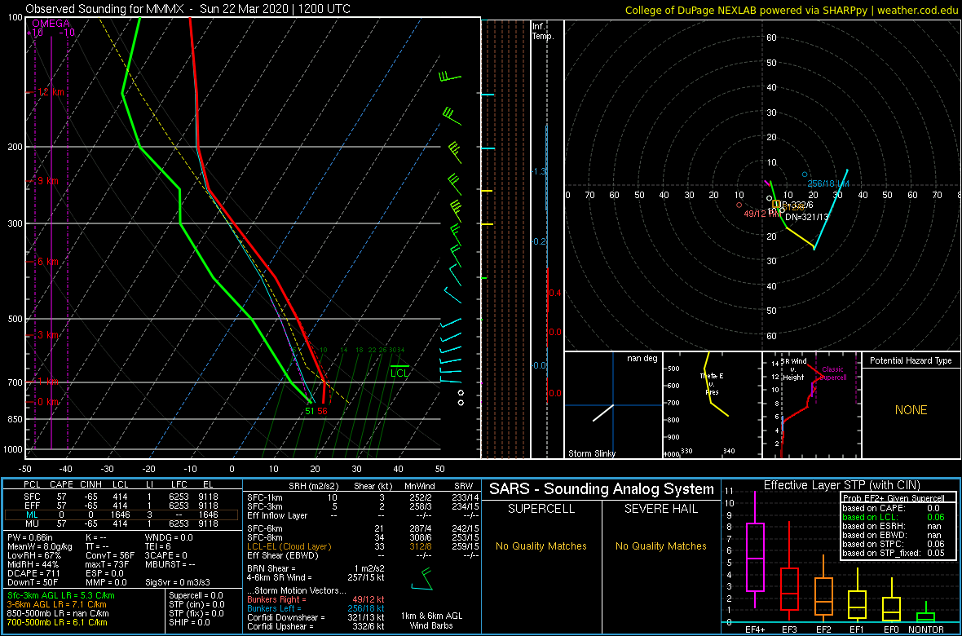Viewport: 962px width, 636px height.
Task: Click the nan deg slinky value
Action: coord(642,359)
